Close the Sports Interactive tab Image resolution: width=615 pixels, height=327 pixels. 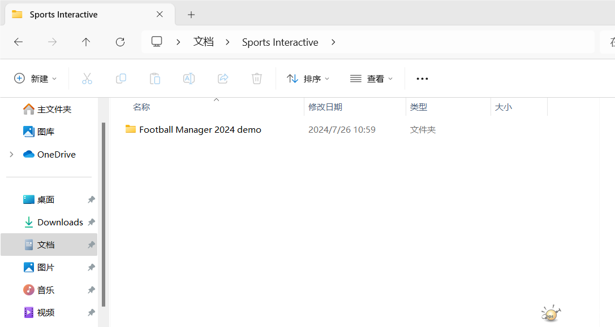click(x=160, y=15)
